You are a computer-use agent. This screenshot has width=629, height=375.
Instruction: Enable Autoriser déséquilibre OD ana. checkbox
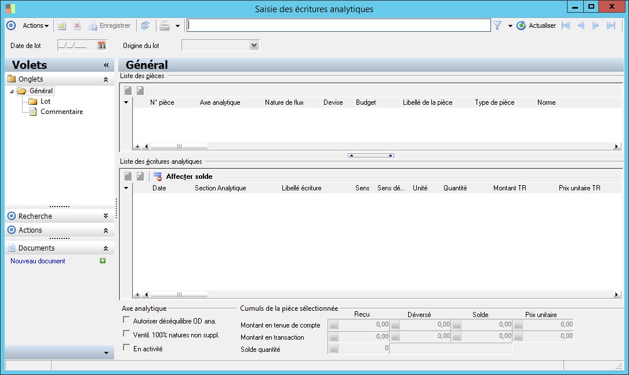point(126,319)
